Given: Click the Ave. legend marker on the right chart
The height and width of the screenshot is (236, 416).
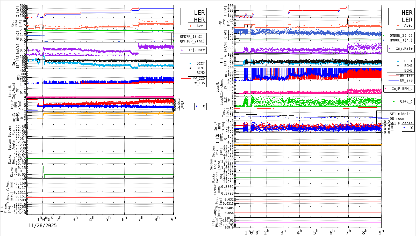Looking at the screenshot, I should tap(398, 26).
